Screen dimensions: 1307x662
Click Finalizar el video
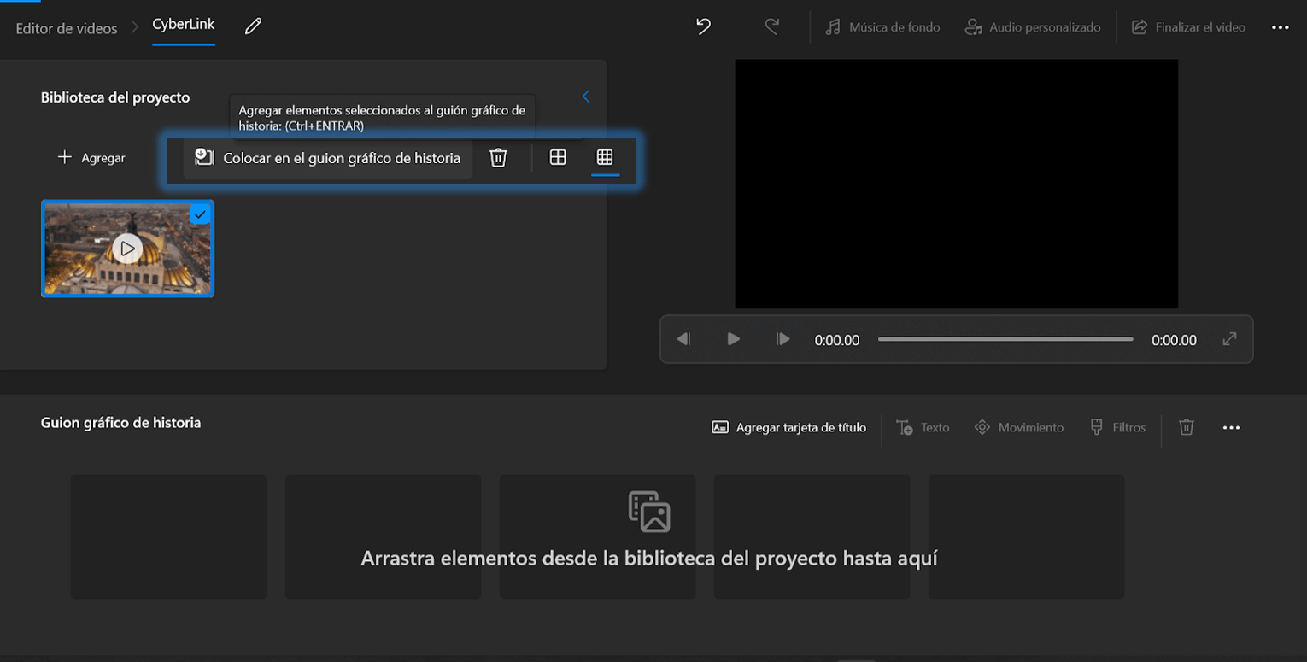point(1188,27)
